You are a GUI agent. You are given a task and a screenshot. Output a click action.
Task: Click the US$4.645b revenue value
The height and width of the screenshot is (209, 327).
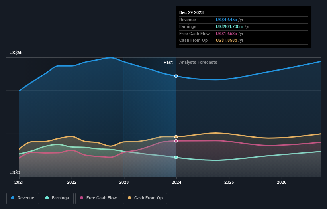click(x=226, y=20)
